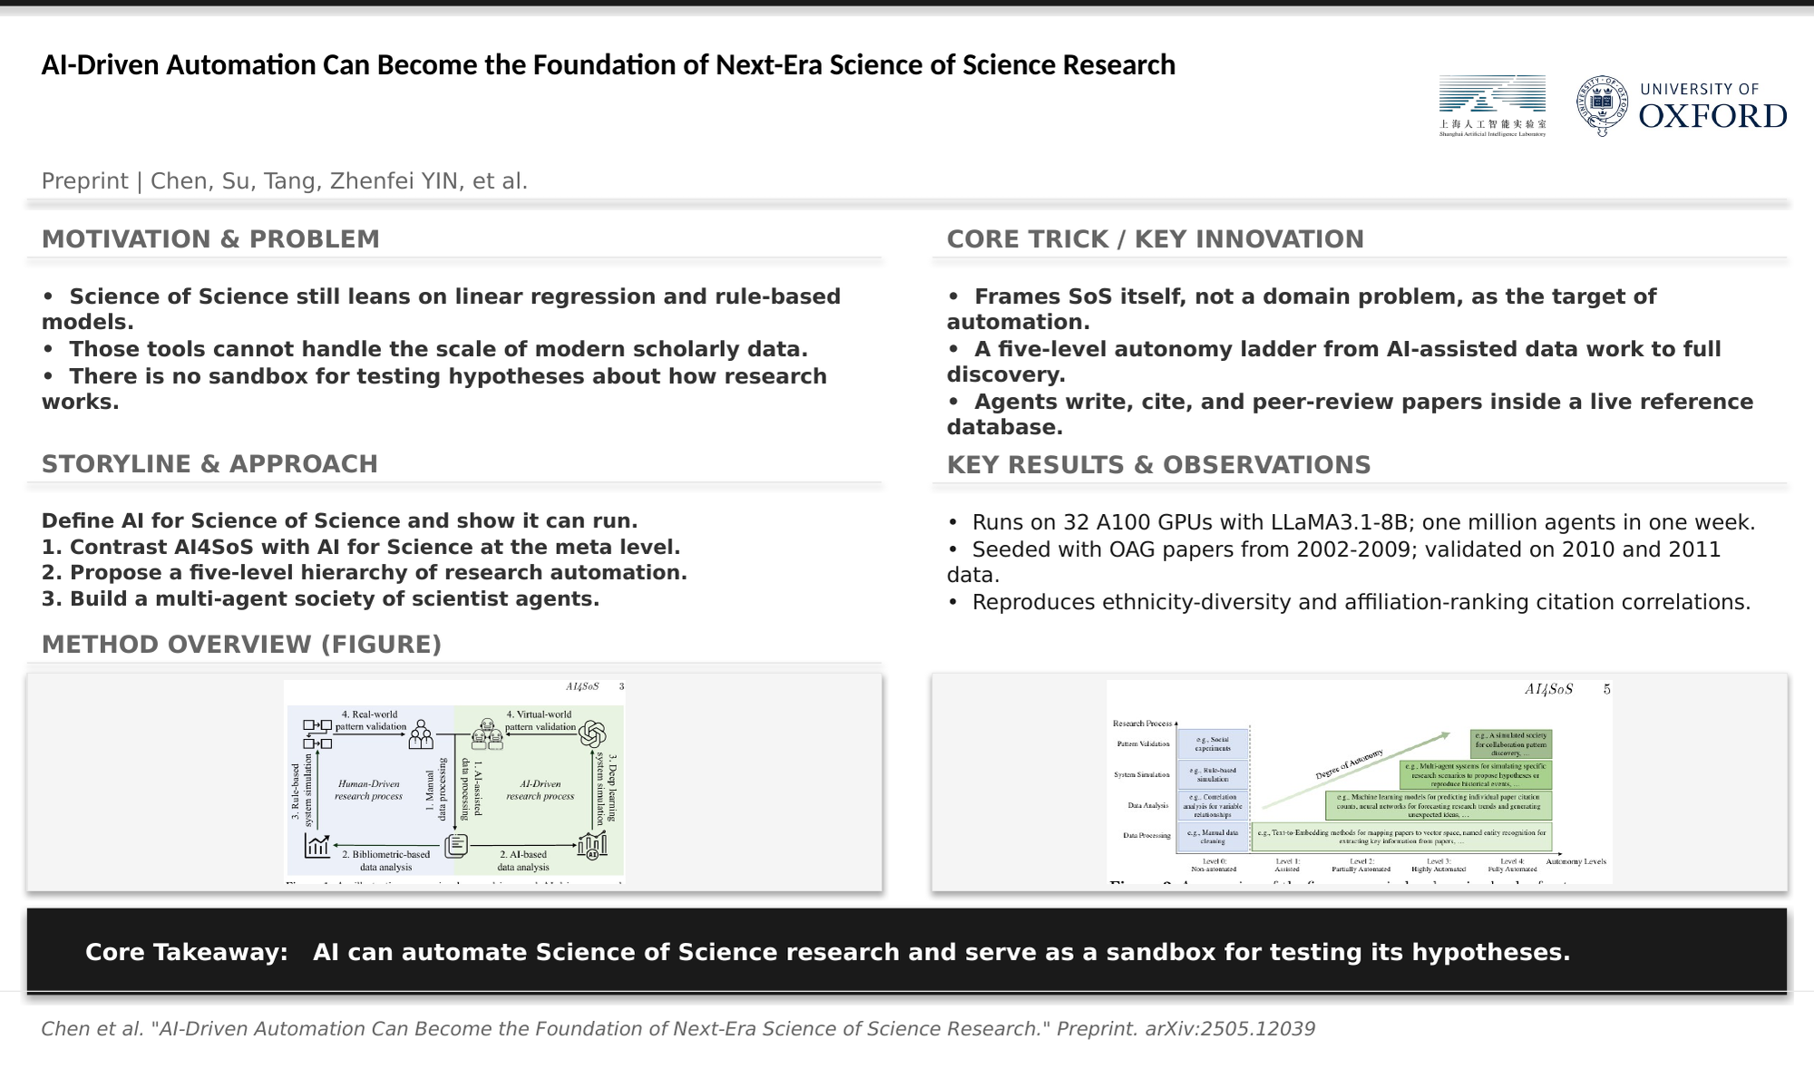Screen dimensions: 1814x1088
Task: Click the bullet 'There is no sandbox for testing hypotheses'
Action: coord(434,389)
